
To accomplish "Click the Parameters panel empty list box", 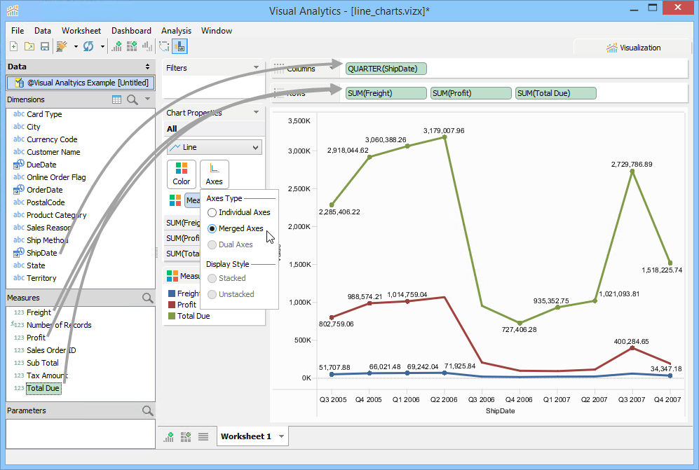I will click(81, 434).
